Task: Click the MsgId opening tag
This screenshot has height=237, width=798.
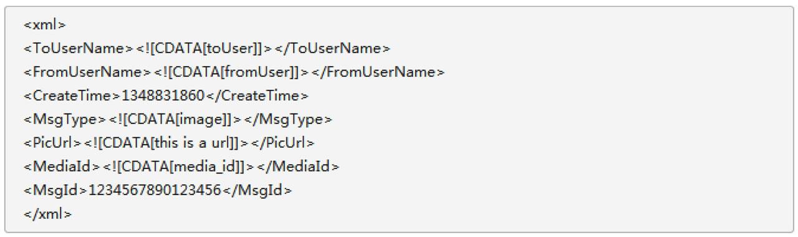Action: (x=56, y=191)
